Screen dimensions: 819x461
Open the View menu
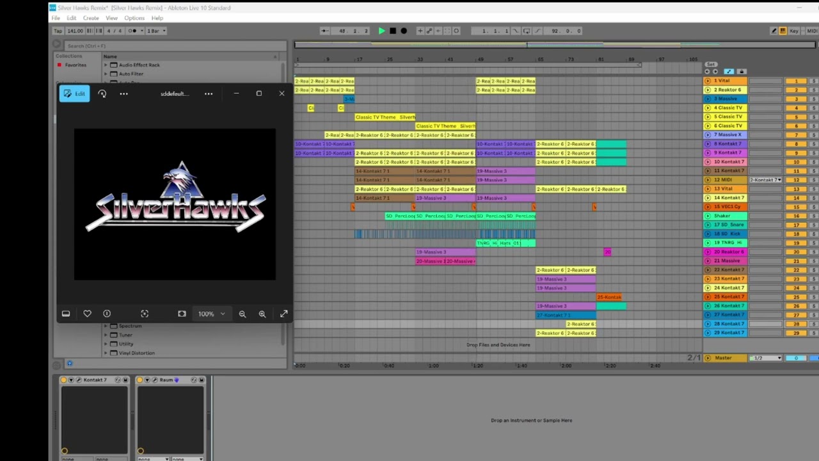click(x=111, y=18)
